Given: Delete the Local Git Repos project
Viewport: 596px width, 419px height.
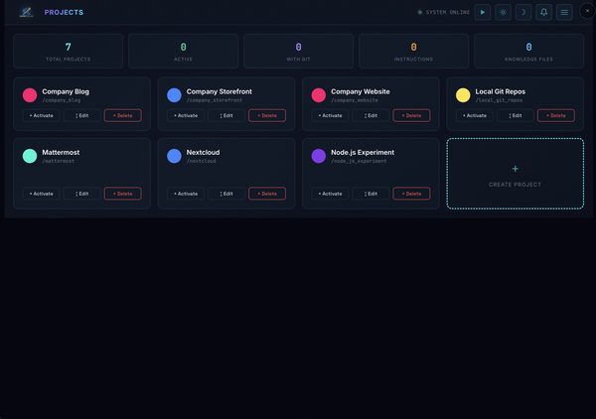Looking at the screenshot, I should coord(556,115).
